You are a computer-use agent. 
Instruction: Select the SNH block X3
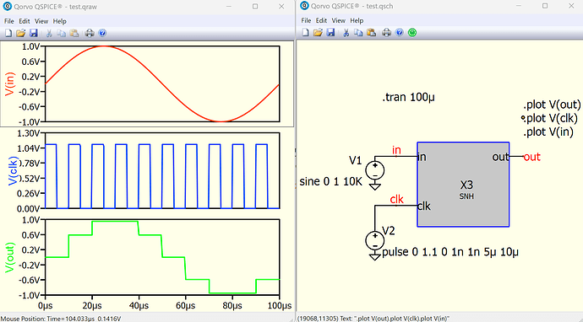(463, 185)
